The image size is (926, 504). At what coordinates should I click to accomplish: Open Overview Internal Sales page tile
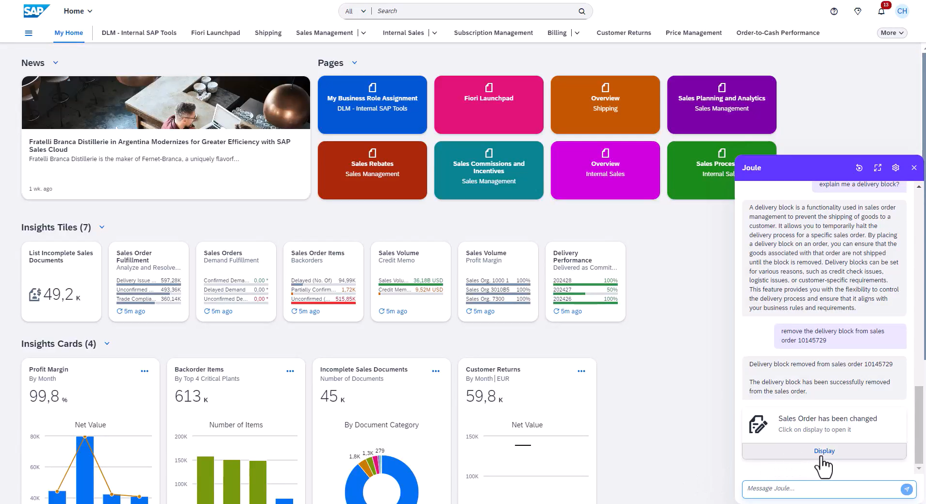pyautogui.click(x=605, y=170)
